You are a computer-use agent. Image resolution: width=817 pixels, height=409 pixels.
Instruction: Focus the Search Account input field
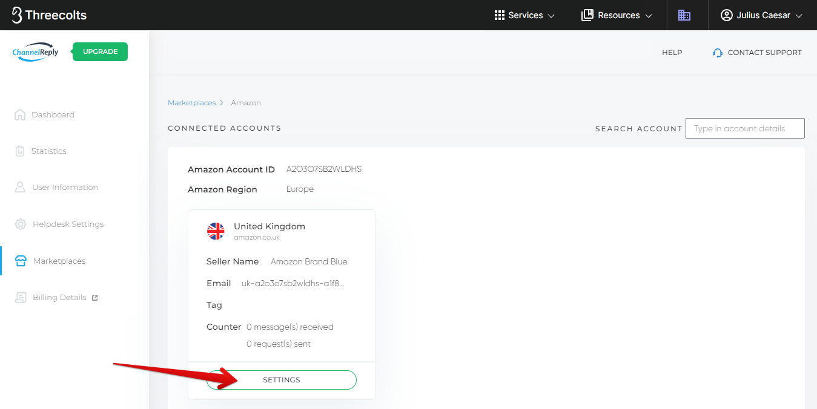coord(745,128)
